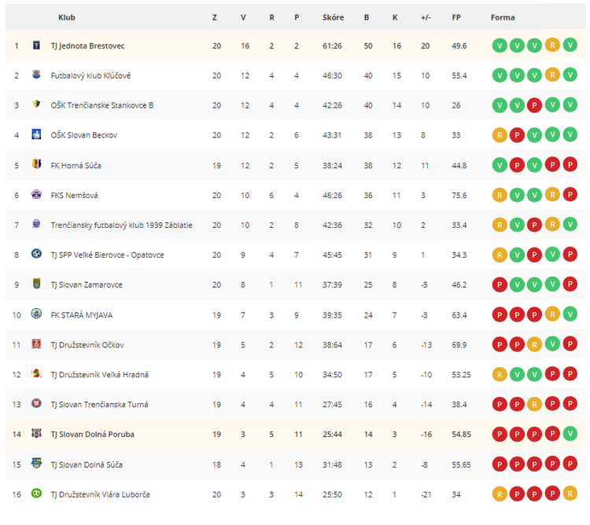Click the Futbalový klub Kľúčové crest icon
Viewport: 590px width, 525px height.
(x=36, y=75)
